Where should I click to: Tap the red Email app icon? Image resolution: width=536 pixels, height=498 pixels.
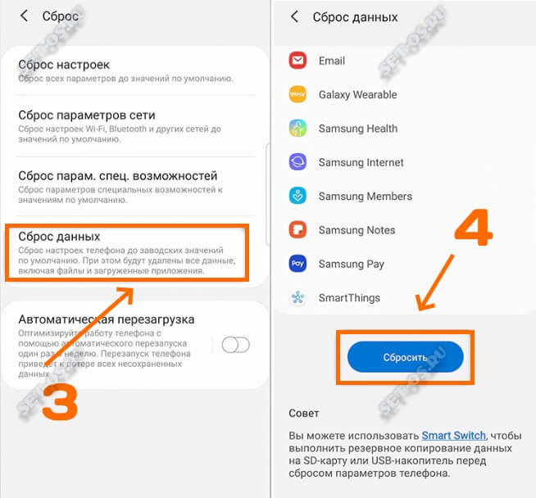coord(298,61)
